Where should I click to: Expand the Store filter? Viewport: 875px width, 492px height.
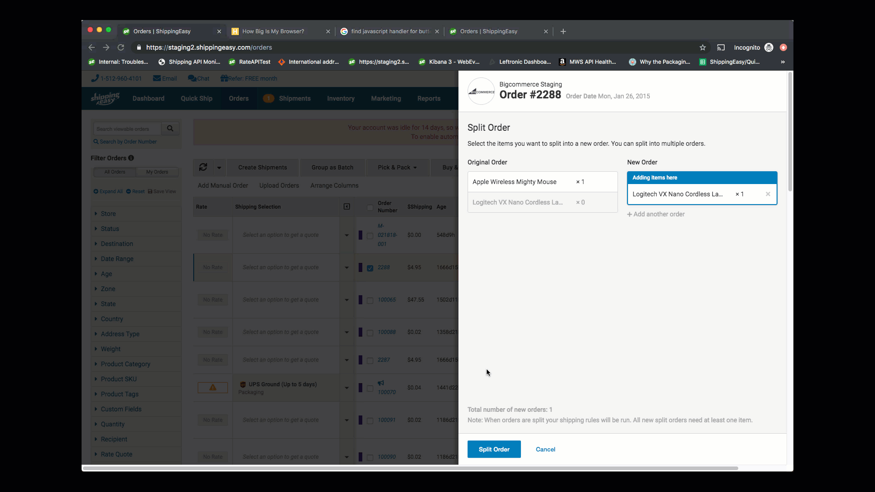pyautogui.click(x=108, y=214)
